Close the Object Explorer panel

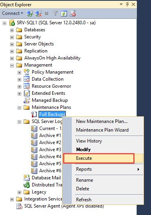coord(133,4)
